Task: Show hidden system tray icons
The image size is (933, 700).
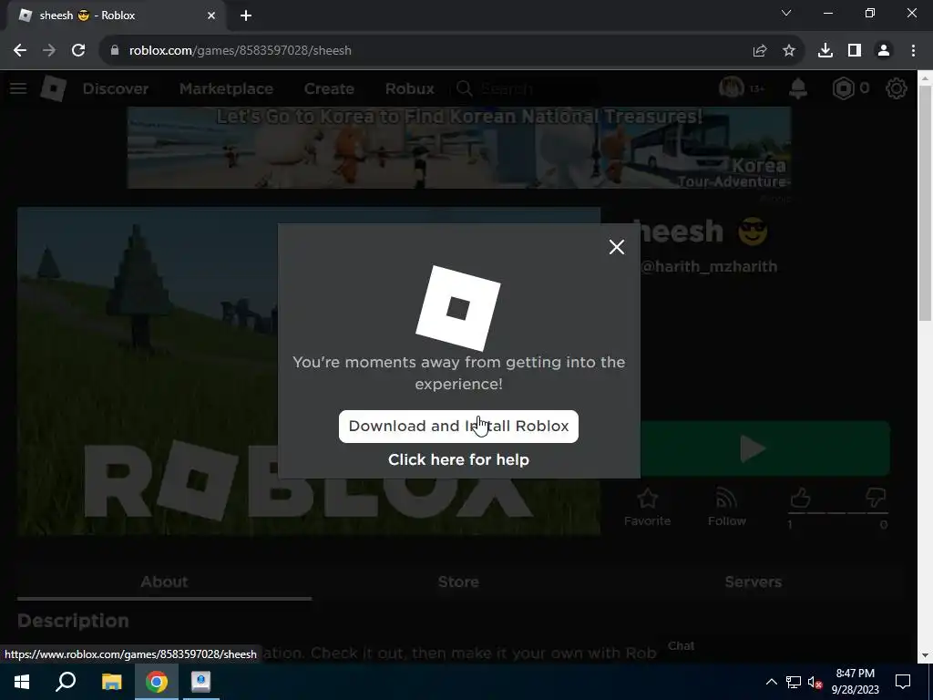Action: (x=771, y=682)
